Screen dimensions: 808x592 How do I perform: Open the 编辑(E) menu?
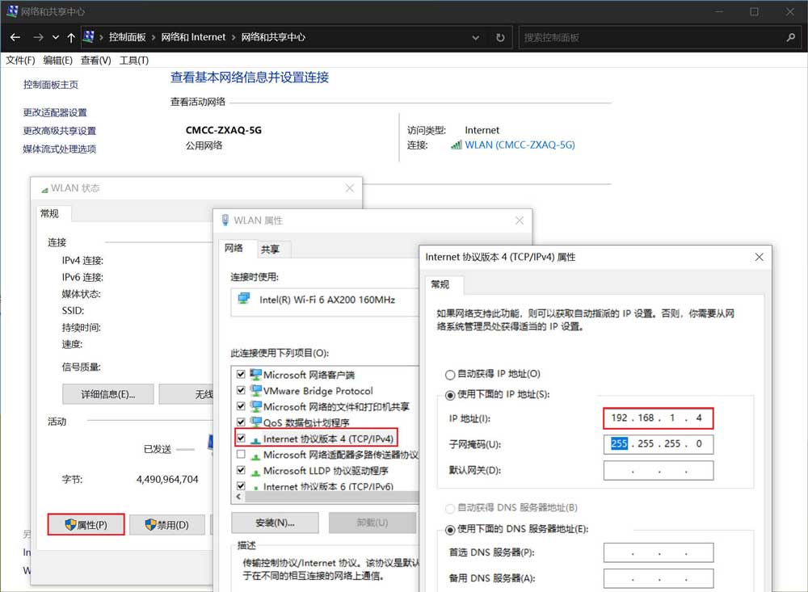click(x=57, y=61)
